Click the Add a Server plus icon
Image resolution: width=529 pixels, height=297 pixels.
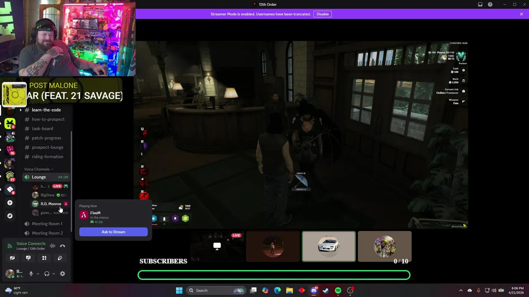click(x=10, y=203)
